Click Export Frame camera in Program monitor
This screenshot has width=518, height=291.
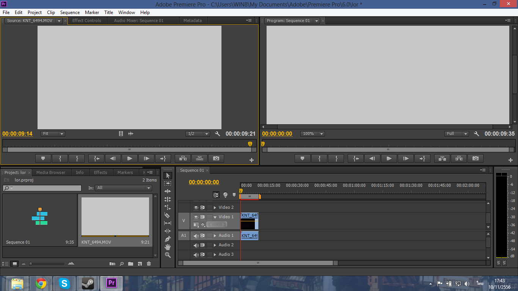pos(476,158)
